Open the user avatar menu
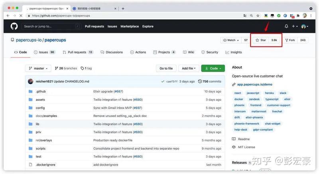319x174 pixels. point(305,26)
